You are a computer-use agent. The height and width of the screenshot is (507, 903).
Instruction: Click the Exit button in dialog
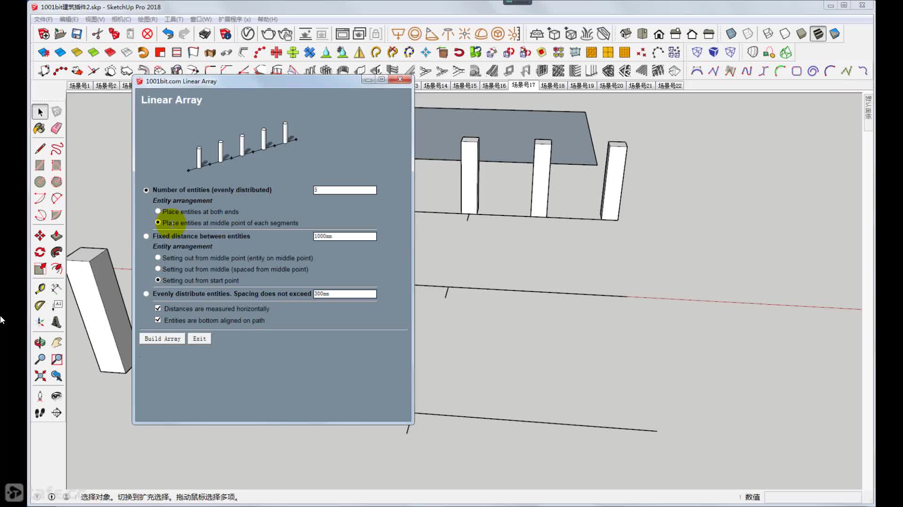[199, 338]
